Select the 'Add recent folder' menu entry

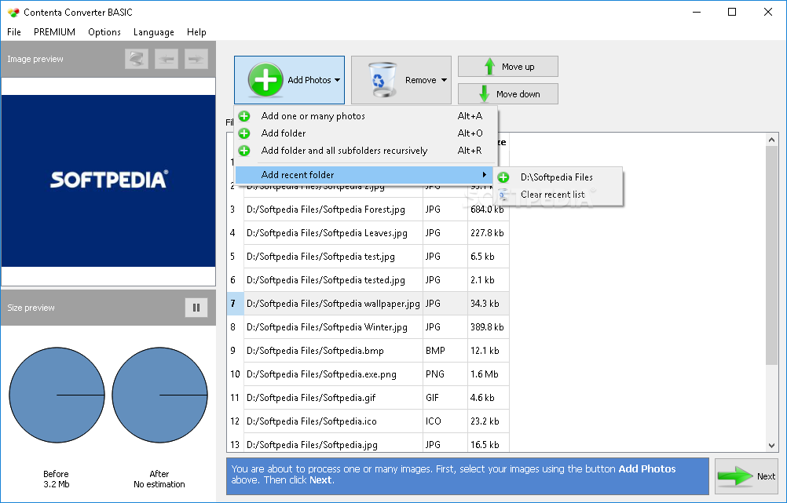tap(365, 174)
